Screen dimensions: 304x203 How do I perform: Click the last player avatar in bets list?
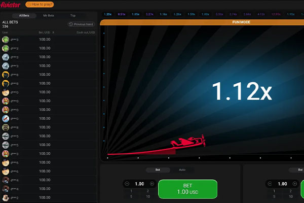(x=6, y=197)
